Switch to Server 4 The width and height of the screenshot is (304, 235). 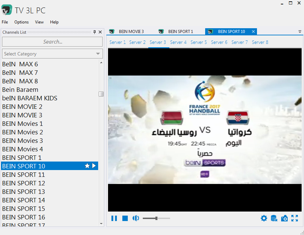coord(178,43)
